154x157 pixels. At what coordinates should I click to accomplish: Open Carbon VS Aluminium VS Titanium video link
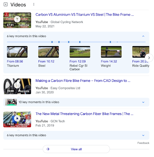(85, 14)
